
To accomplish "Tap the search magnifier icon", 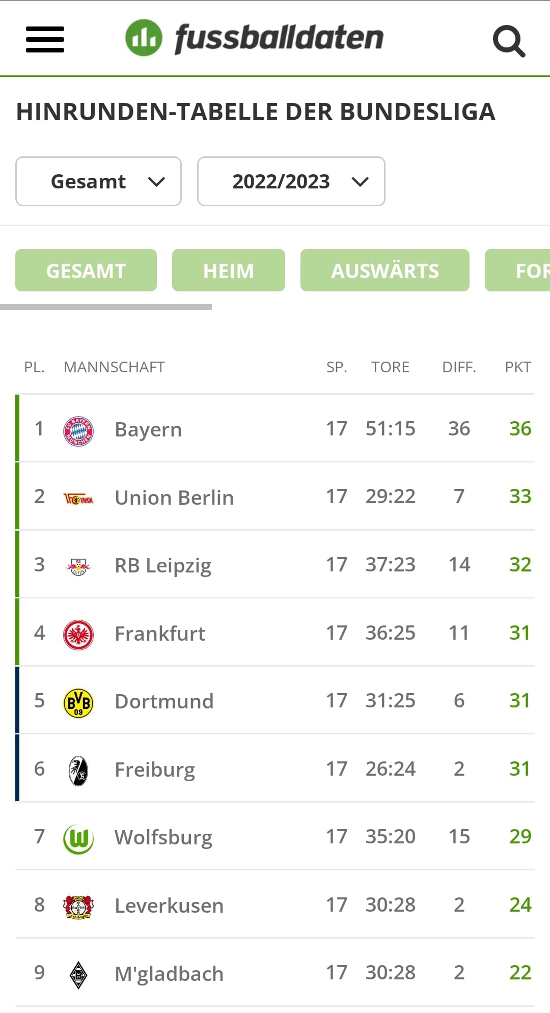I will [x=509, y=40].
